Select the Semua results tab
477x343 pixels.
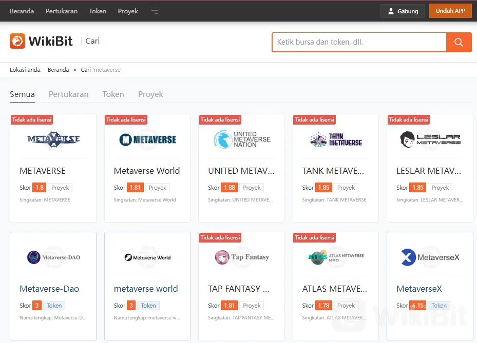pos(22,94)
